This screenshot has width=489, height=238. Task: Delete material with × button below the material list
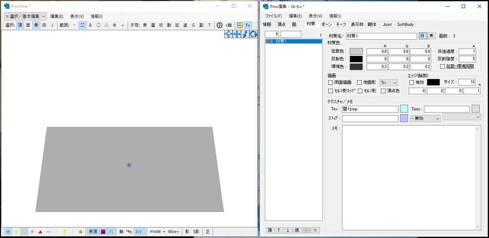coord(315,230)
